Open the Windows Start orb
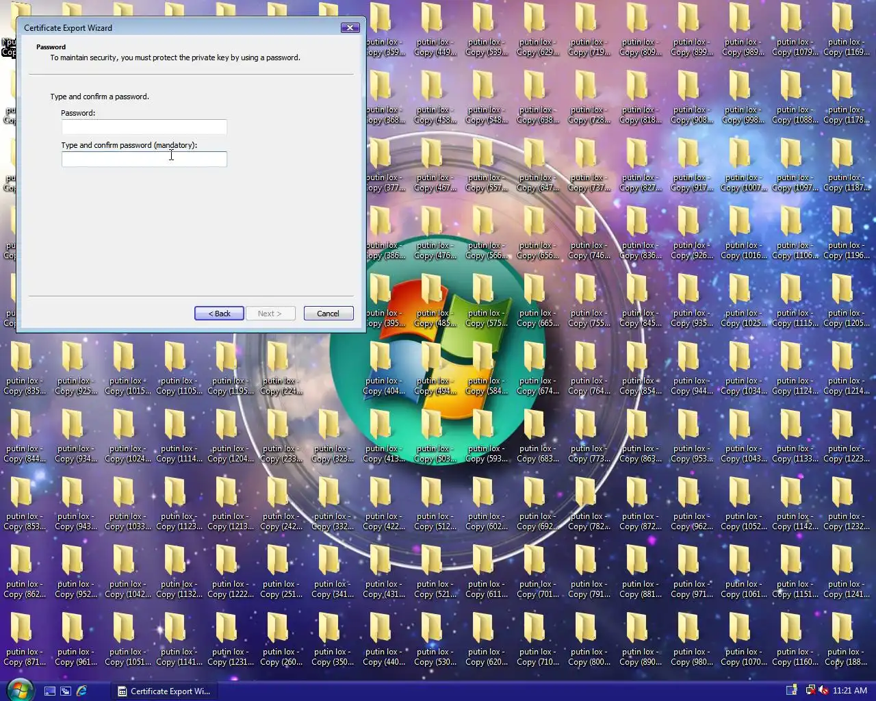 click(19, 690)
